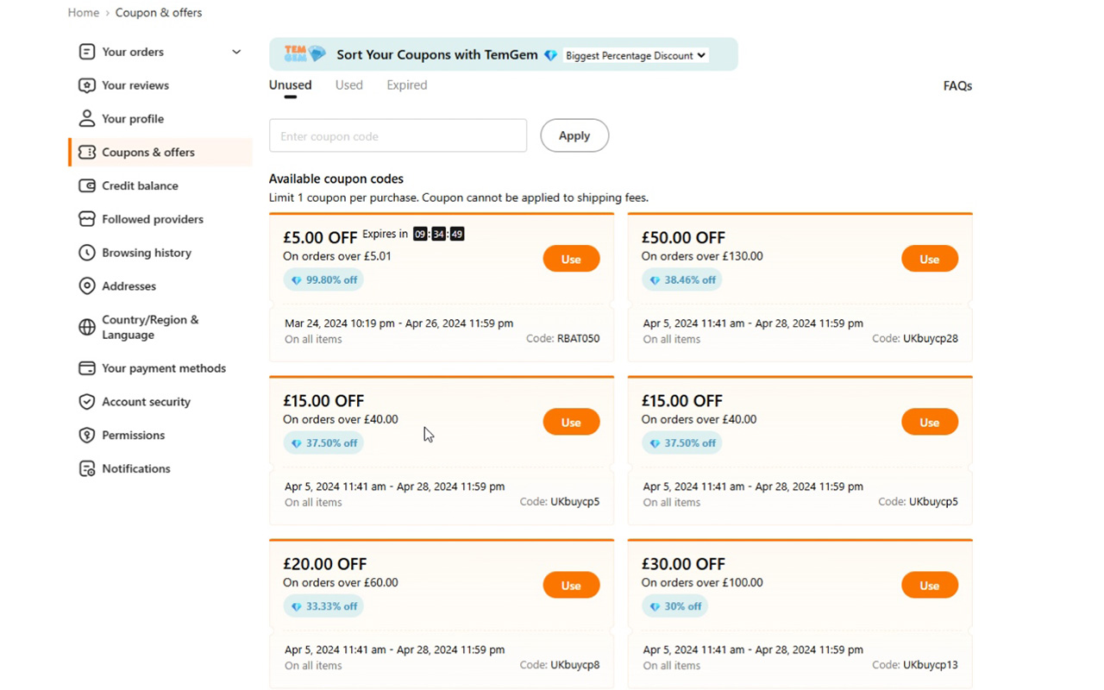Use the £50.00 OFF coupon
The width and height of the screenshot is (1104, 690).
(930, 259)
